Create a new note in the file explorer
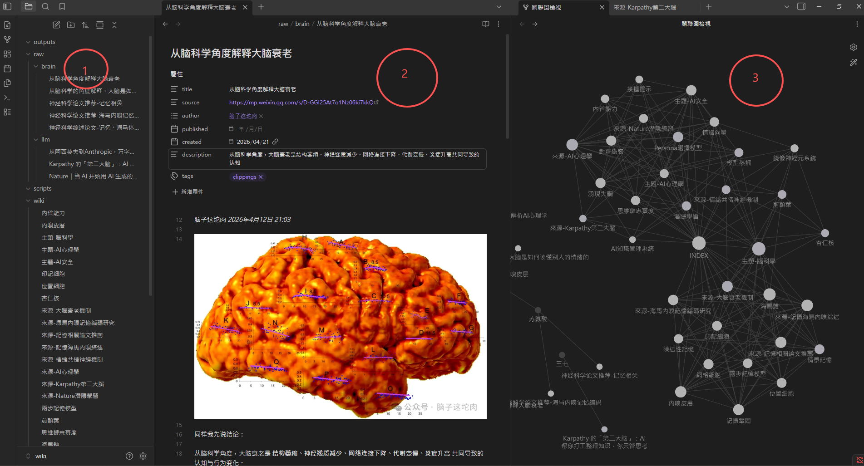The width and height of the screenshot is (864, 466). point(56,25)
